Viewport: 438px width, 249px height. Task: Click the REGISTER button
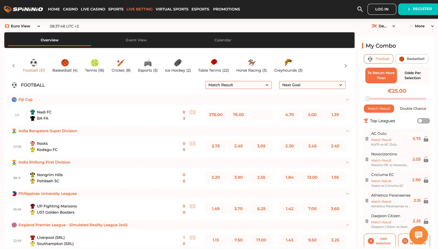[x=419, y=9]
